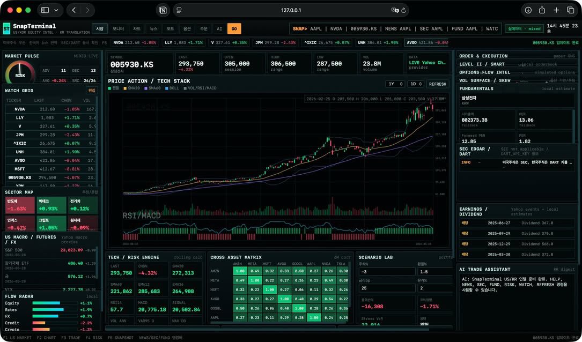Click the ST SnapTerminal logo
Screen dimensions: 582x342
pos(6,28)
